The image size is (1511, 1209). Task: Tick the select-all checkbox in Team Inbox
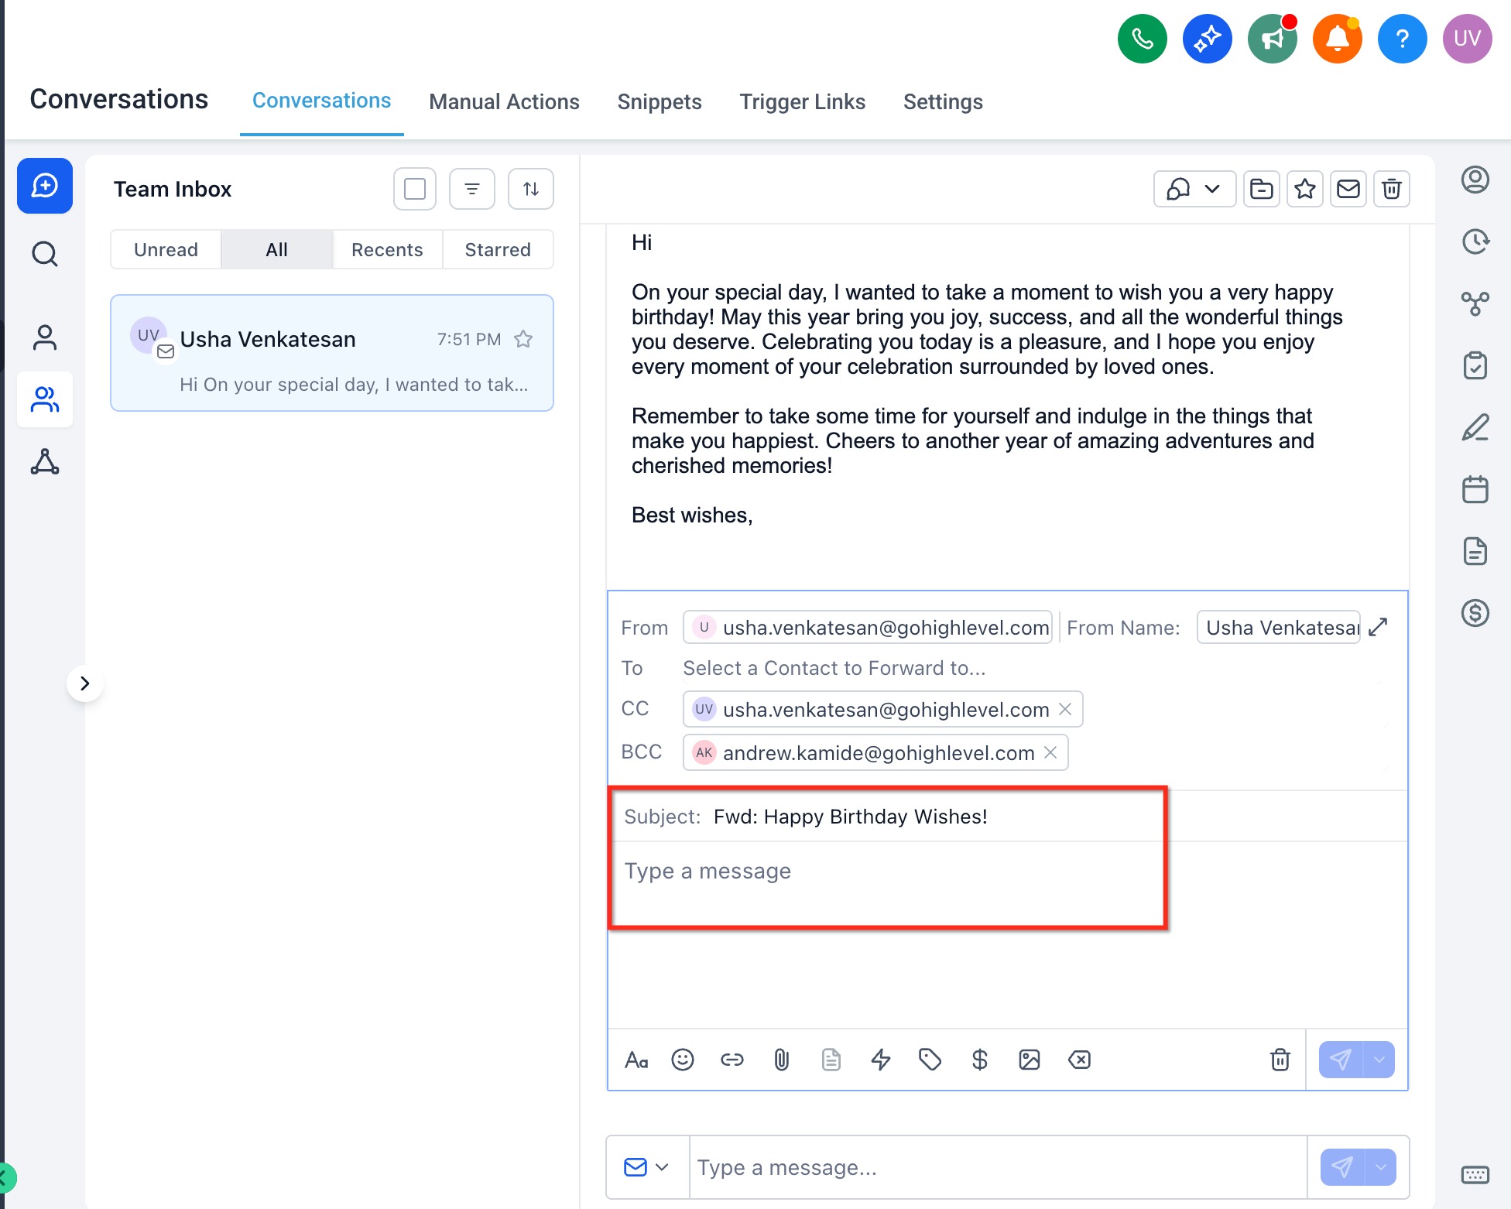pyautogui.click(x=415, y=189)
